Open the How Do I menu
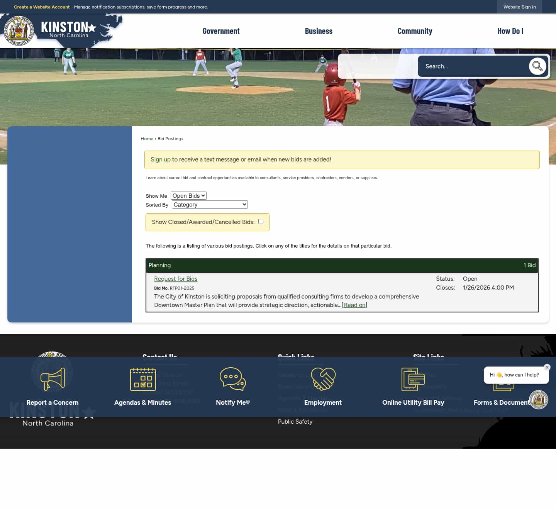The image size is (556, 509). (x=510, y=31)
